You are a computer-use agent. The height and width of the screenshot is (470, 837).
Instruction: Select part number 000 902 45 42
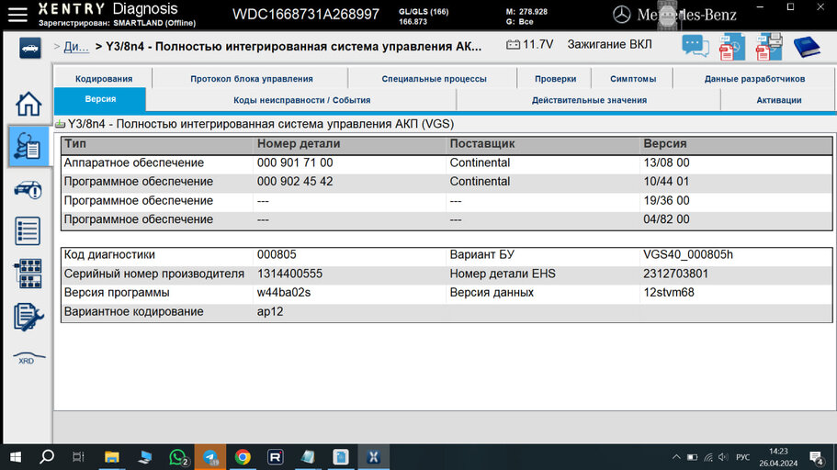(295, 182)
